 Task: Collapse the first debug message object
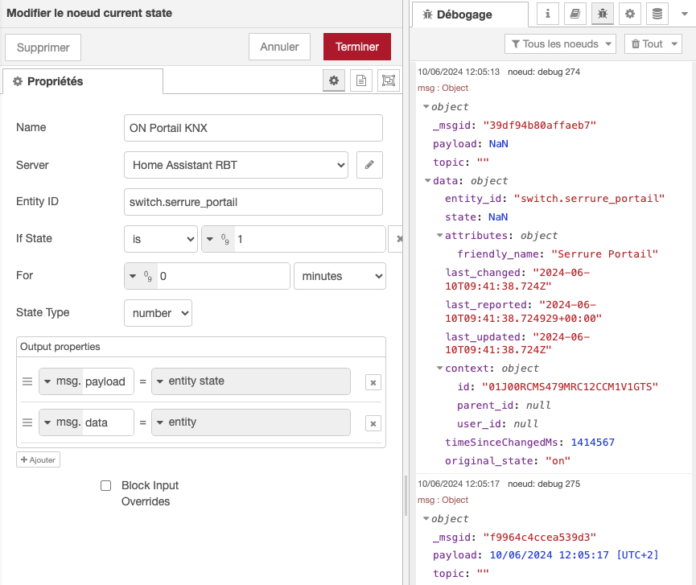426,106
